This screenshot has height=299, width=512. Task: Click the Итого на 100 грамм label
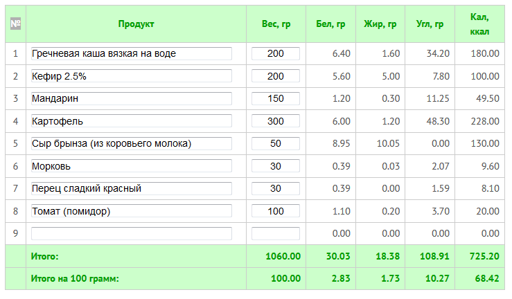click(x=75, y=278)
